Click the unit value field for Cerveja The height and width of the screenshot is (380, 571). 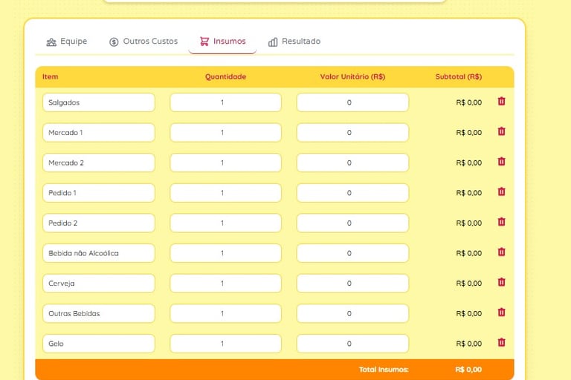352,284
